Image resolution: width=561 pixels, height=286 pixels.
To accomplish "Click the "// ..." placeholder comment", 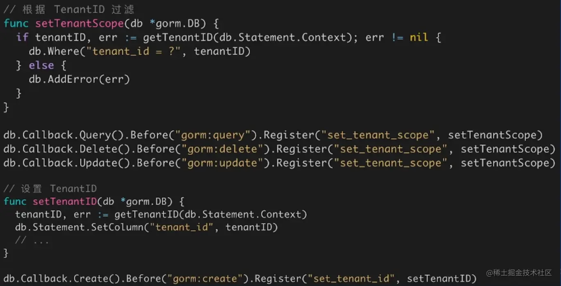I will [32, 241].
